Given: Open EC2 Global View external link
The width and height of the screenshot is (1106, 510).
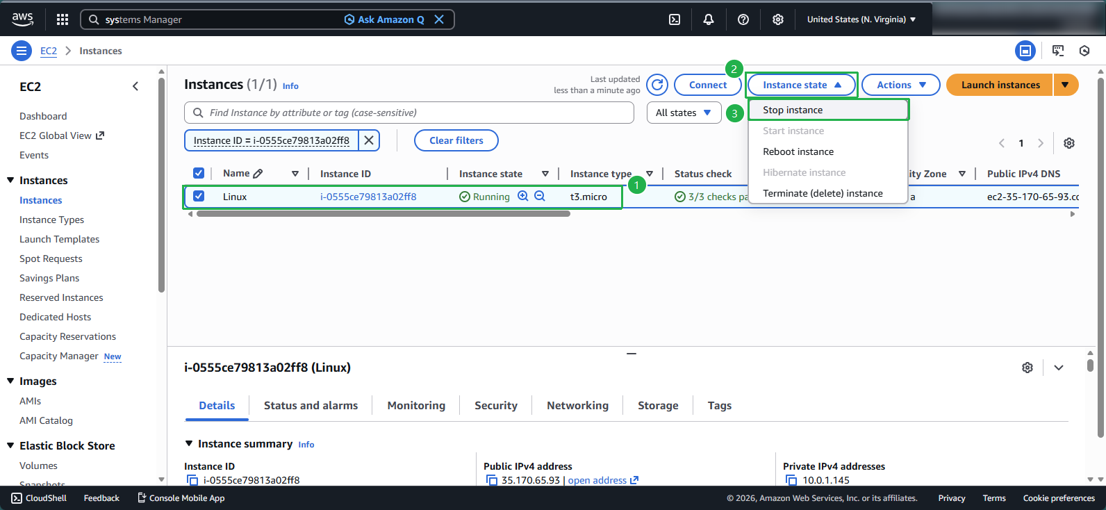Looking at the screenshot, I should tap(62, 135).
